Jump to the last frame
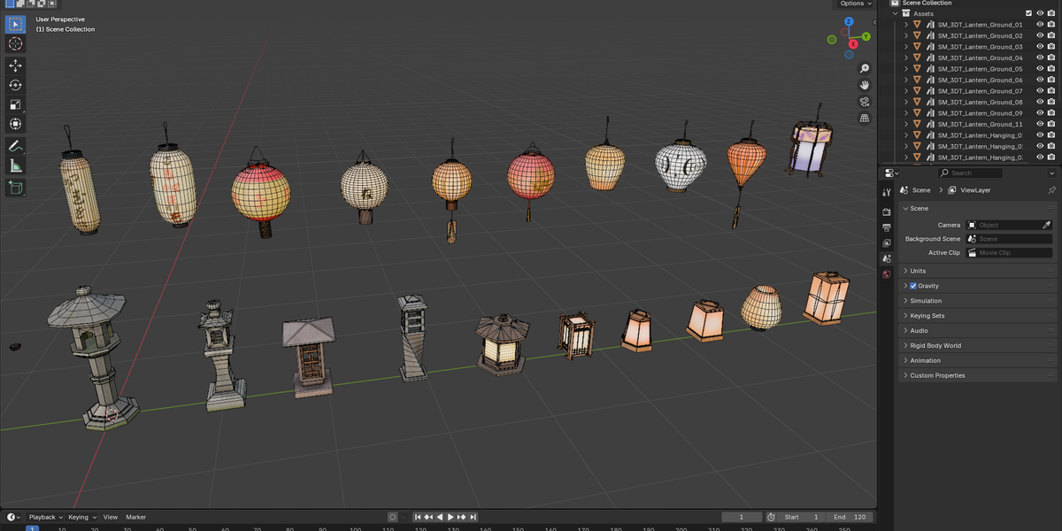The height and width of the screenshot is (531, 1062). [x=473, y=517]
